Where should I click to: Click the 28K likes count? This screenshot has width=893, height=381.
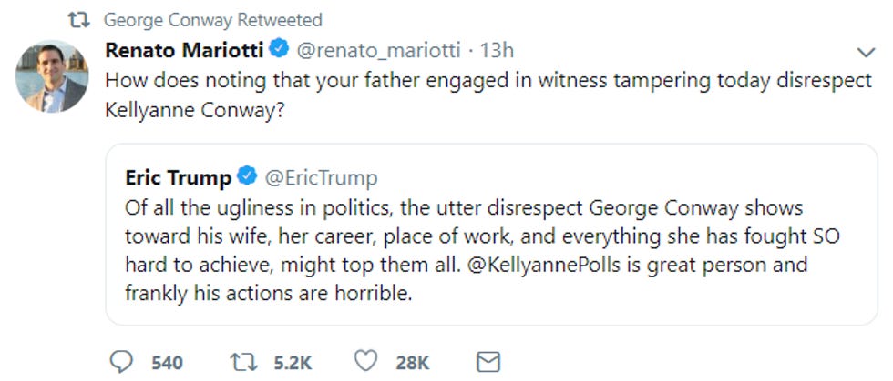(x=413, y=363)
